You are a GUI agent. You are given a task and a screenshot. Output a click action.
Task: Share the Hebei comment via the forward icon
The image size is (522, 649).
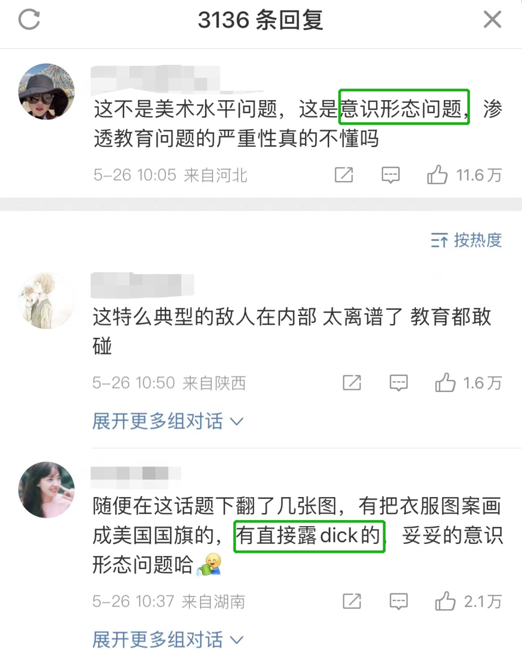[x=344, y=175]
